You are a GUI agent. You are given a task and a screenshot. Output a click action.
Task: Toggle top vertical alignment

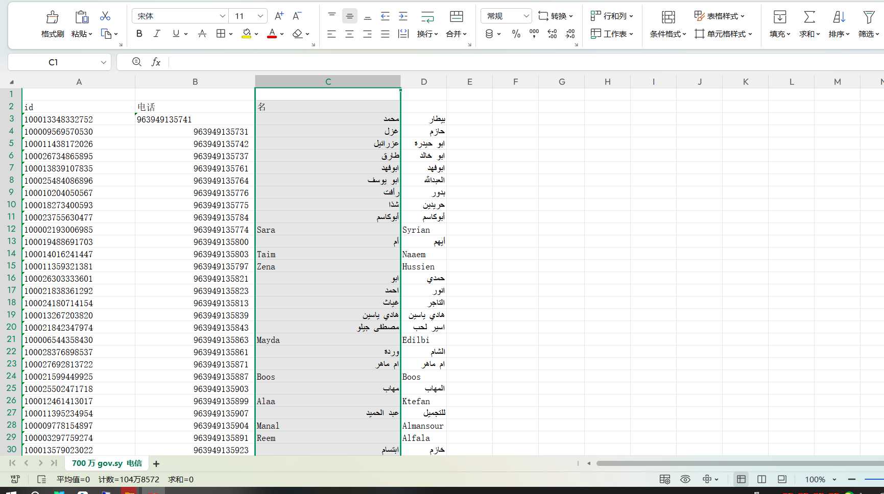coord(332,16)
